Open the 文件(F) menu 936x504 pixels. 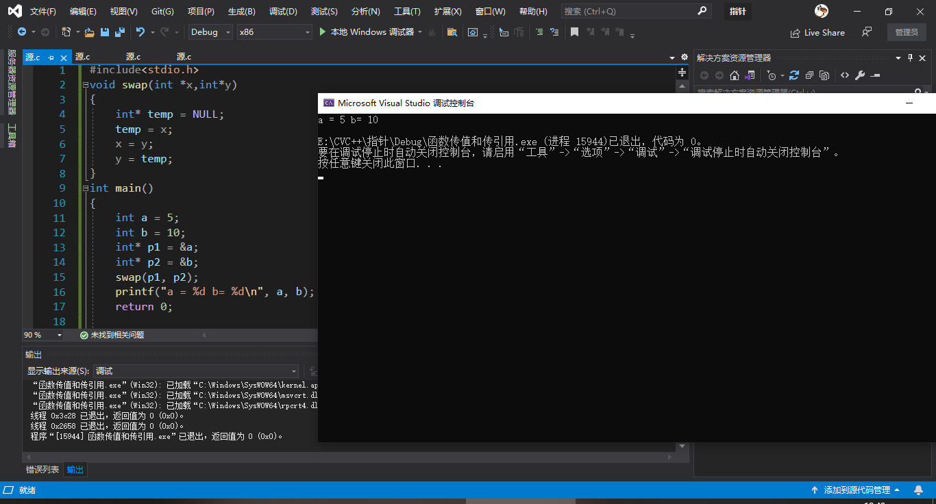[42, 12]
